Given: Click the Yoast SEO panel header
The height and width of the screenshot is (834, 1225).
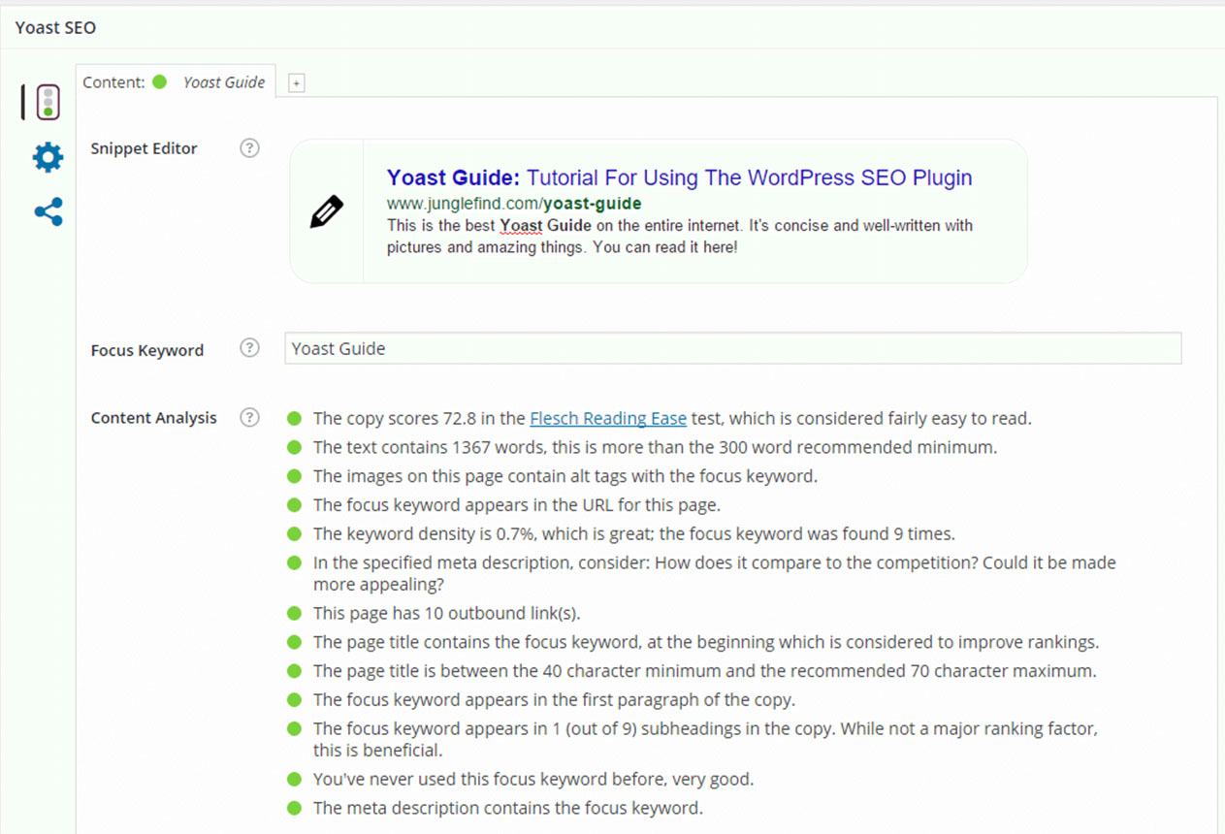Looking at the screenshot, I should [56, 27].
